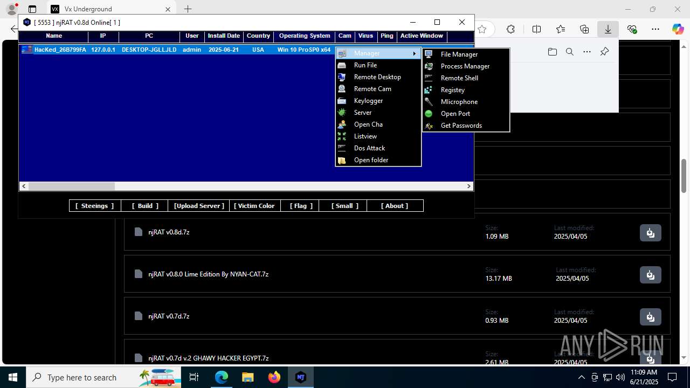Click the [ About ] button

coord(395,206)
